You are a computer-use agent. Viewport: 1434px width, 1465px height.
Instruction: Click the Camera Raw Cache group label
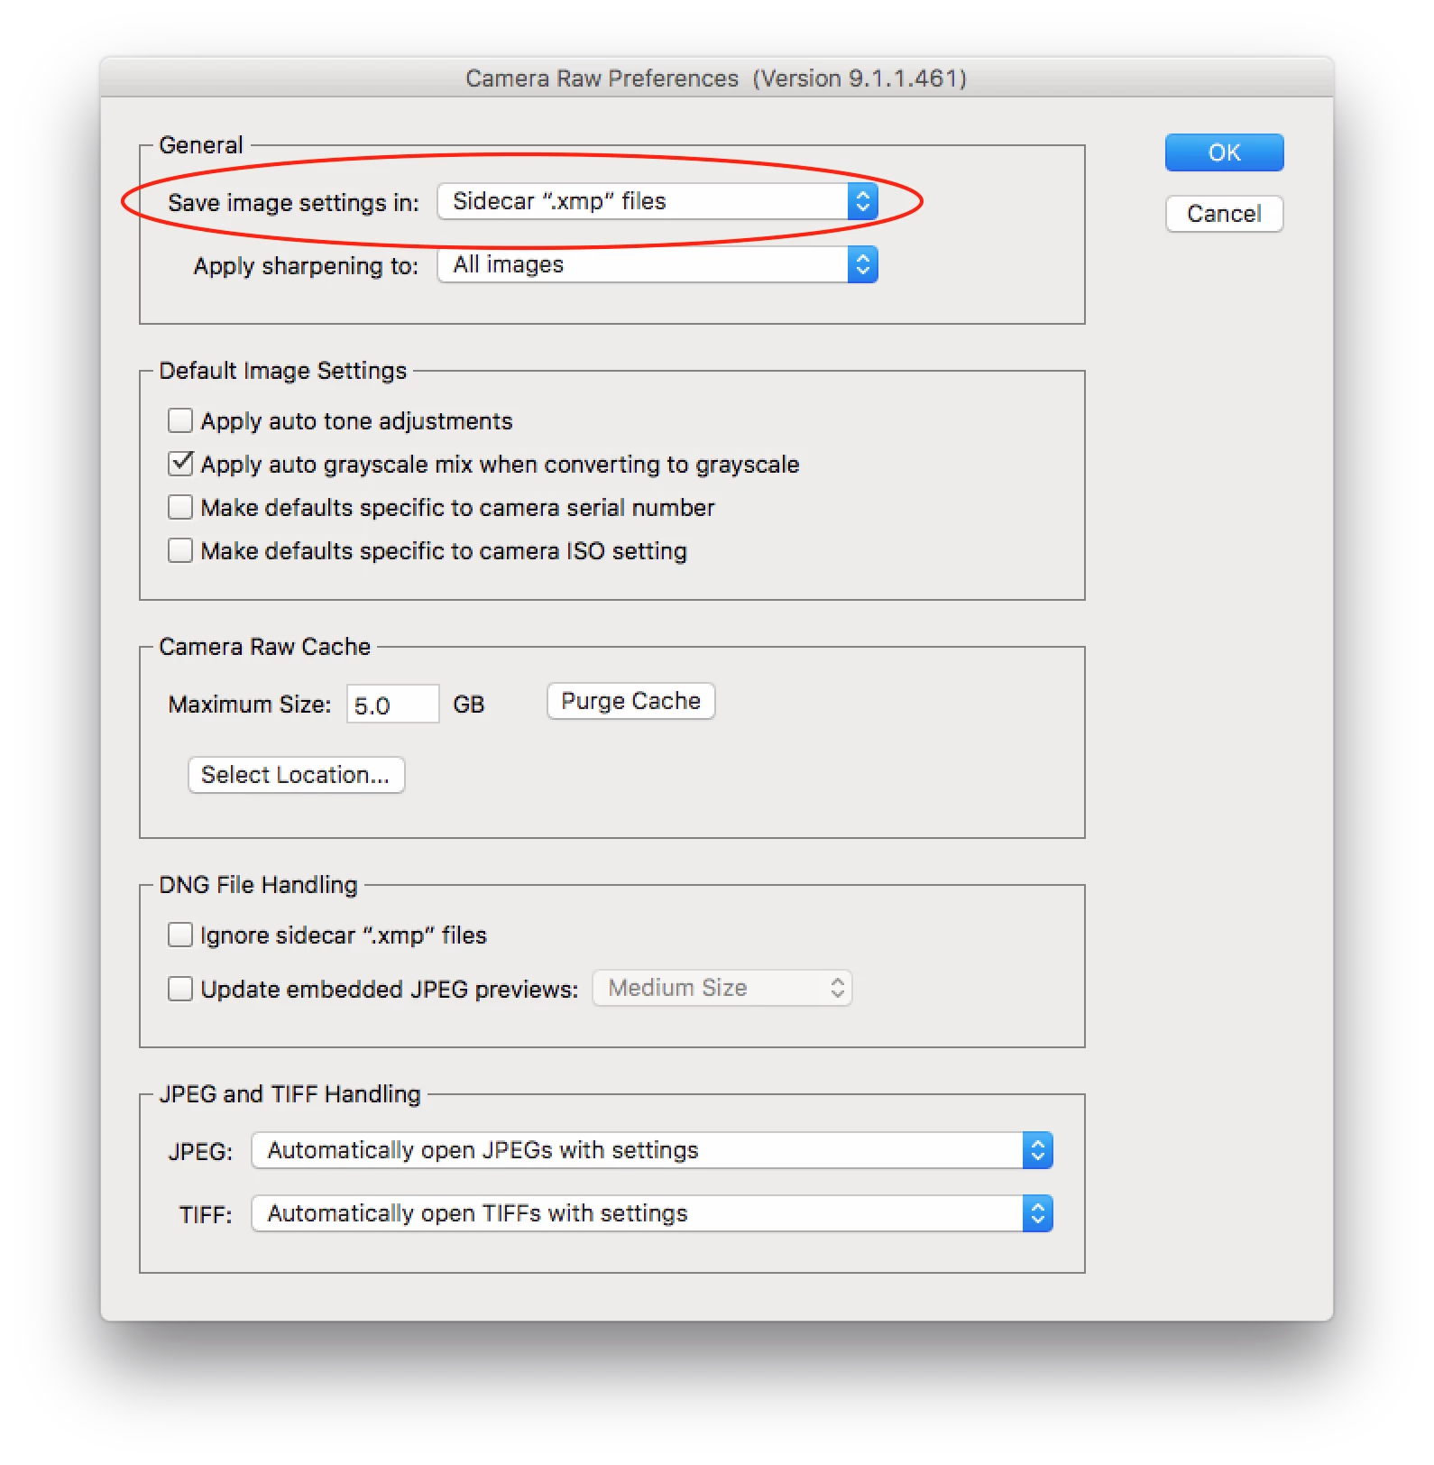click(264, 647)
